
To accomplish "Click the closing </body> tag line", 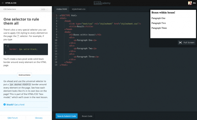I will [68, 62].
